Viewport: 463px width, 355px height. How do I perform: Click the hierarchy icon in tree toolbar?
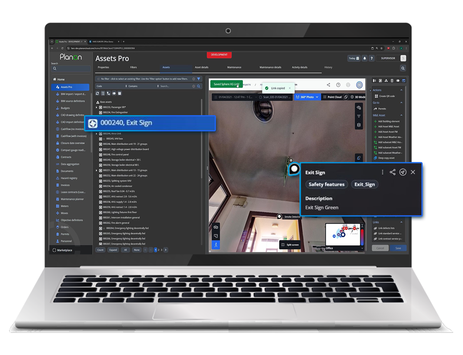coord(109,93)
